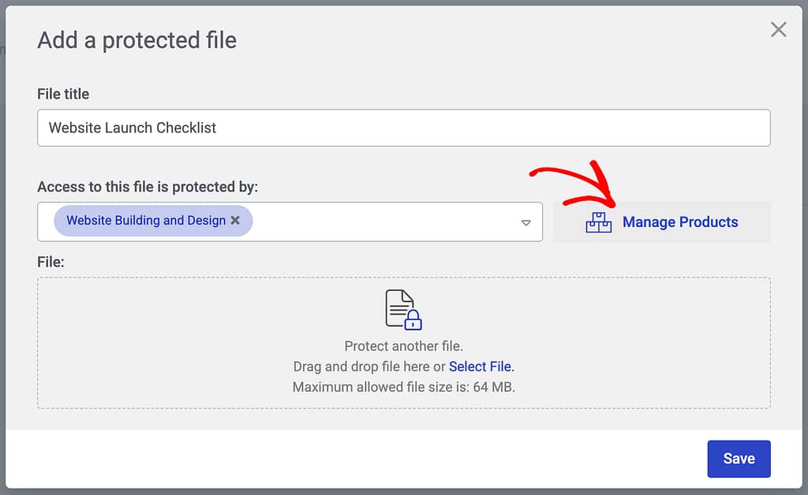Click the 'File title' label

click(x=63, y=94)
